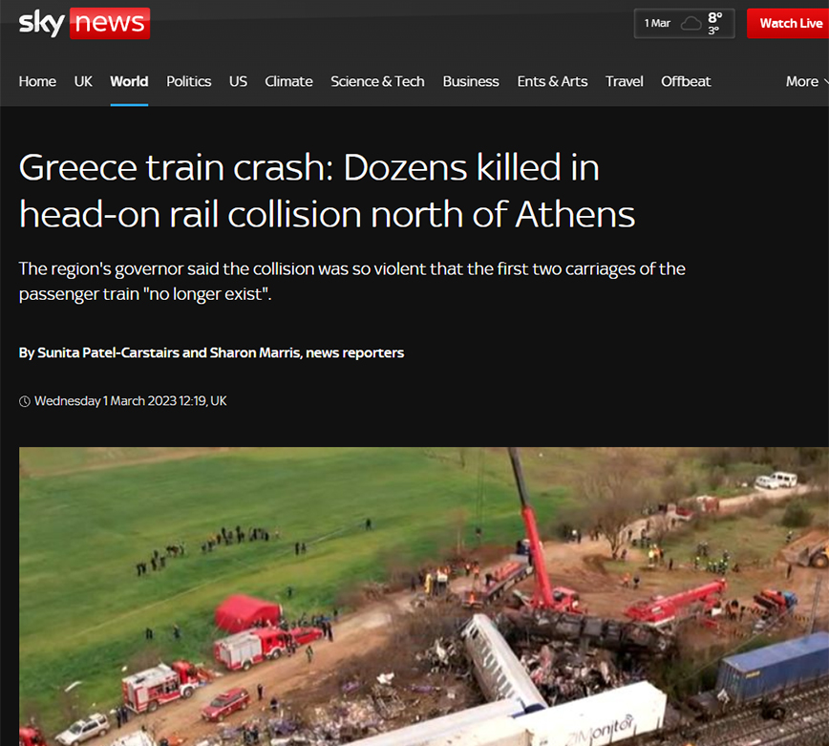Open the Politics section
Image resolution: width=829 pixels, height=746 pixels.
coord(189,81)
